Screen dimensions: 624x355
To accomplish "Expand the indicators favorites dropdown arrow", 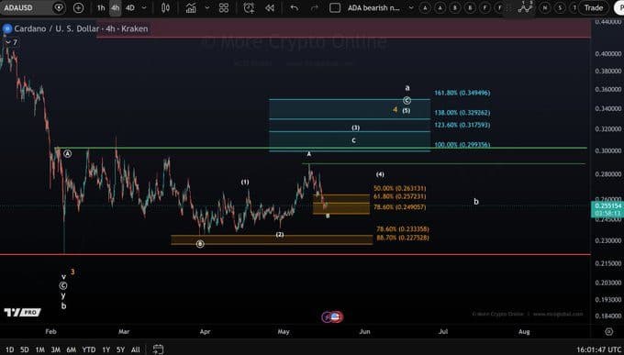I will (x=207, y=8).
